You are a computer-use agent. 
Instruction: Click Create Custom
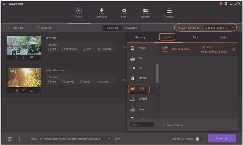point(173,125)
